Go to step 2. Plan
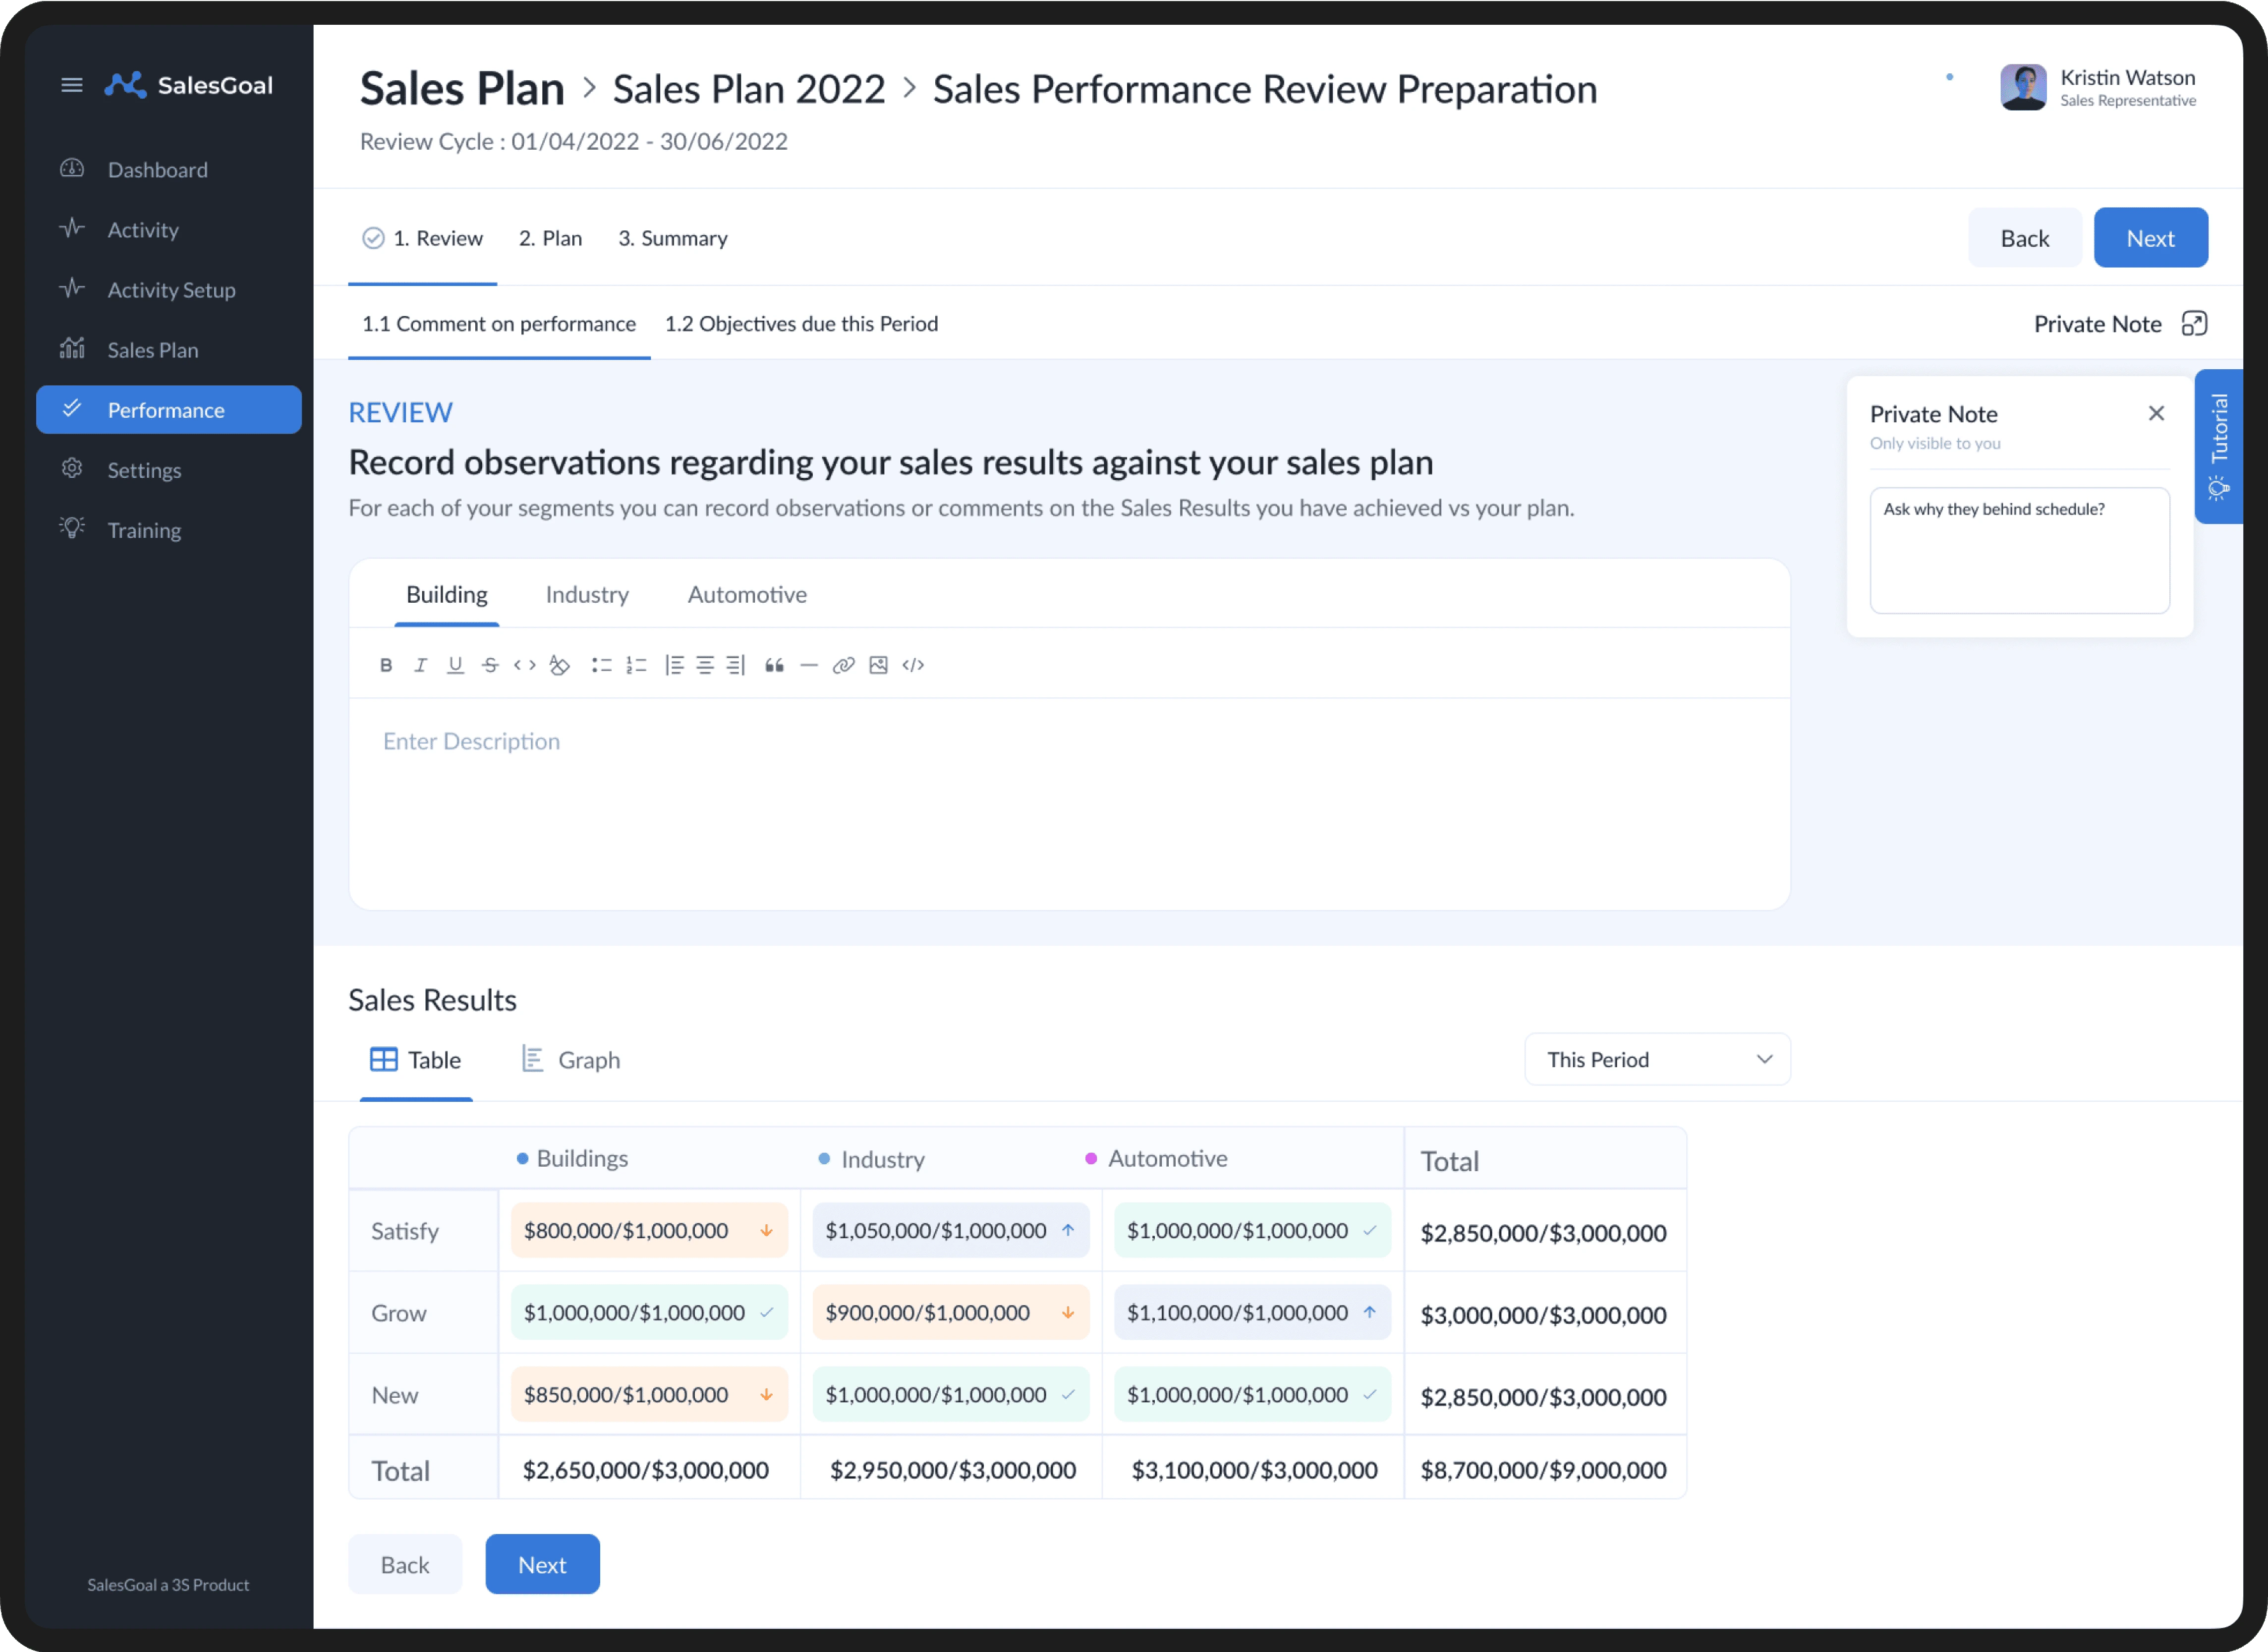2268x1652 pixels. pyautogui.click(x=550, y=238)
